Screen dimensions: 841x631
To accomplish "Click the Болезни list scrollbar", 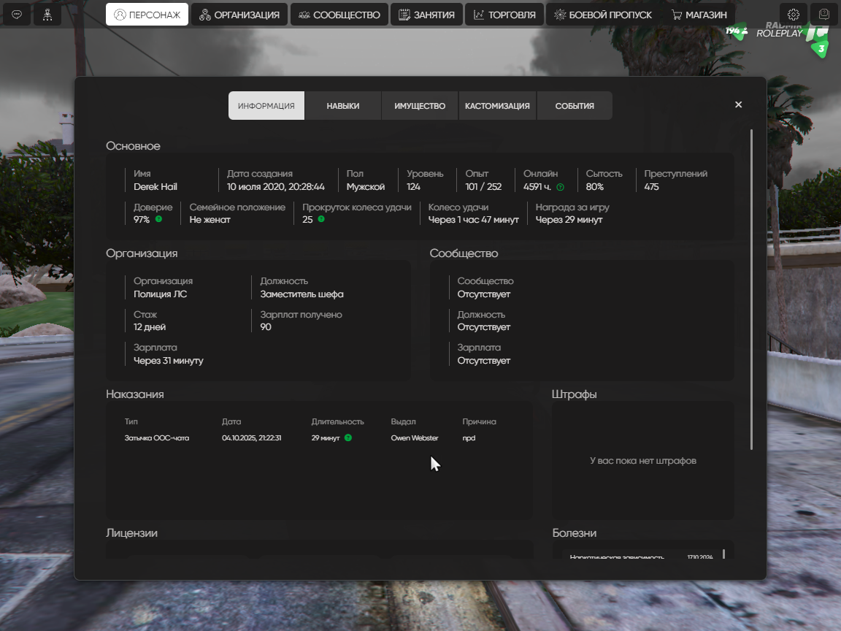I will [x=723, y=554].
